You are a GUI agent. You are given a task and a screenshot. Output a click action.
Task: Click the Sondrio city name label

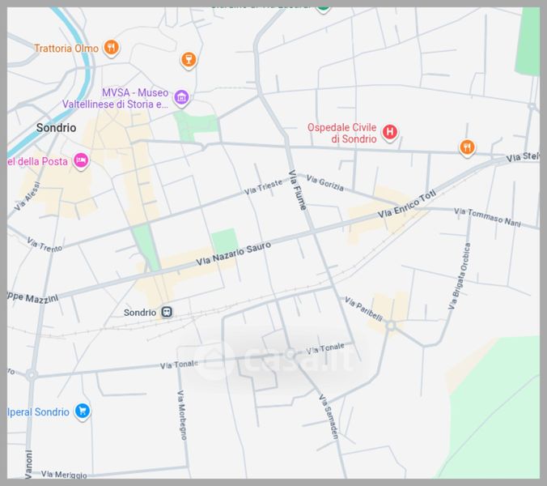tap(56, 128)
